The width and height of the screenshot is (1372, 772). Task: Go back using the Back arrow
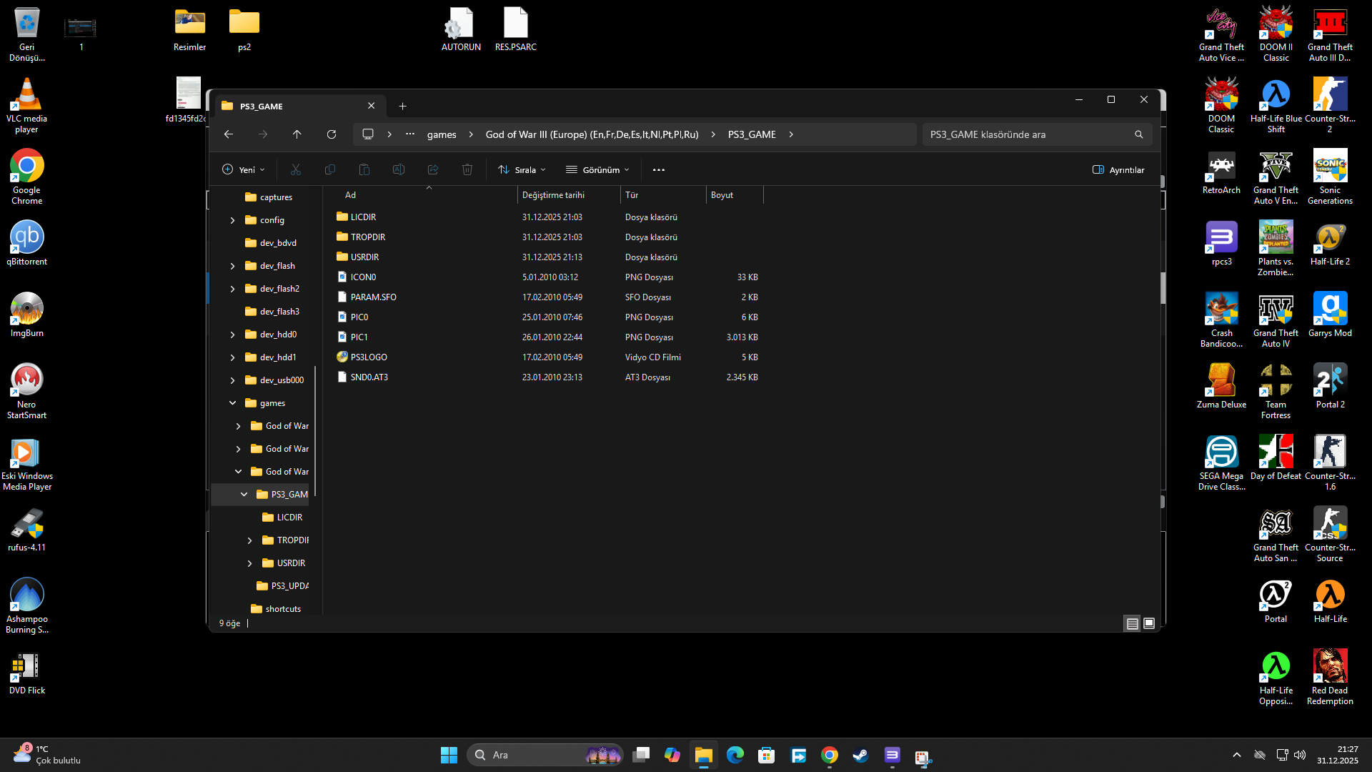point(229,134)
